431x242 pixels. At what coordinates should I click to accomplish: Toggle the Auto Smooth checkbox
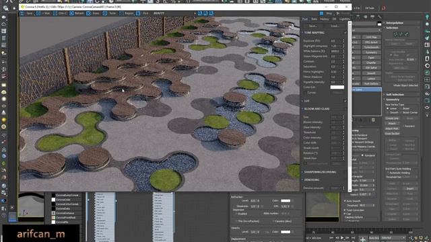pos(345,201)
